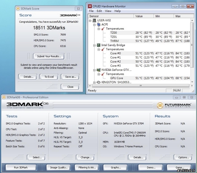Image resolution: width=197 pixels, height=173 pixels.
Task: Click horizontal scrollbar thumb in HWMonitor
Action: pos(141,86)
